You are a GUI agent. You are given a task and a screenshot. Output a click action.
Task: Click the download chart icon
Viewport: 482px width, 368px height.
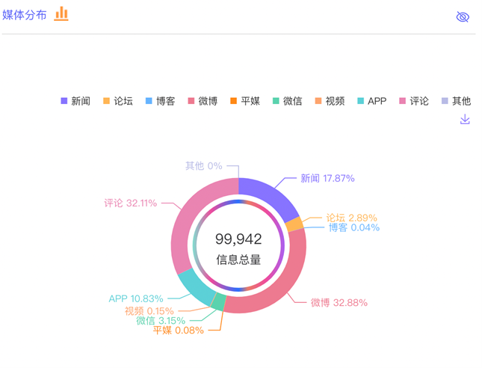[465, 120]
